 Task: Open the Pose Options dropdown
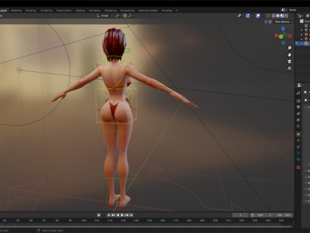284,22
